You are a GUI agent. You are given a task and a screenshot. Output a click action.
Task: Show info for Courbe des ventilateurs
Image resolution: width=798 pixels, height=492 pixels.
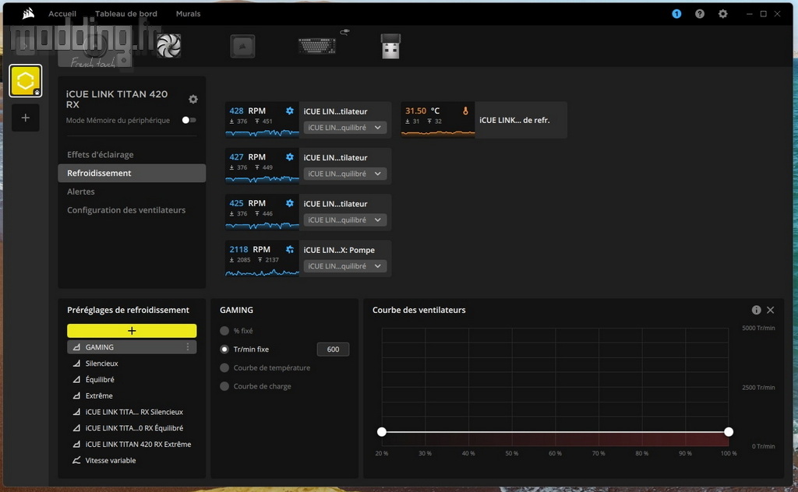point(756,310)
